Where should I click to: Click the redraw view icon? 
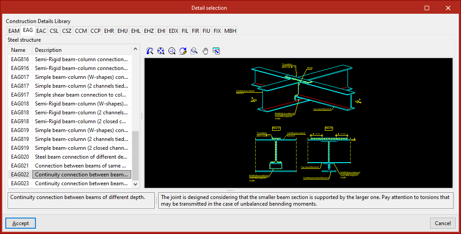click(x=183, y=51)
